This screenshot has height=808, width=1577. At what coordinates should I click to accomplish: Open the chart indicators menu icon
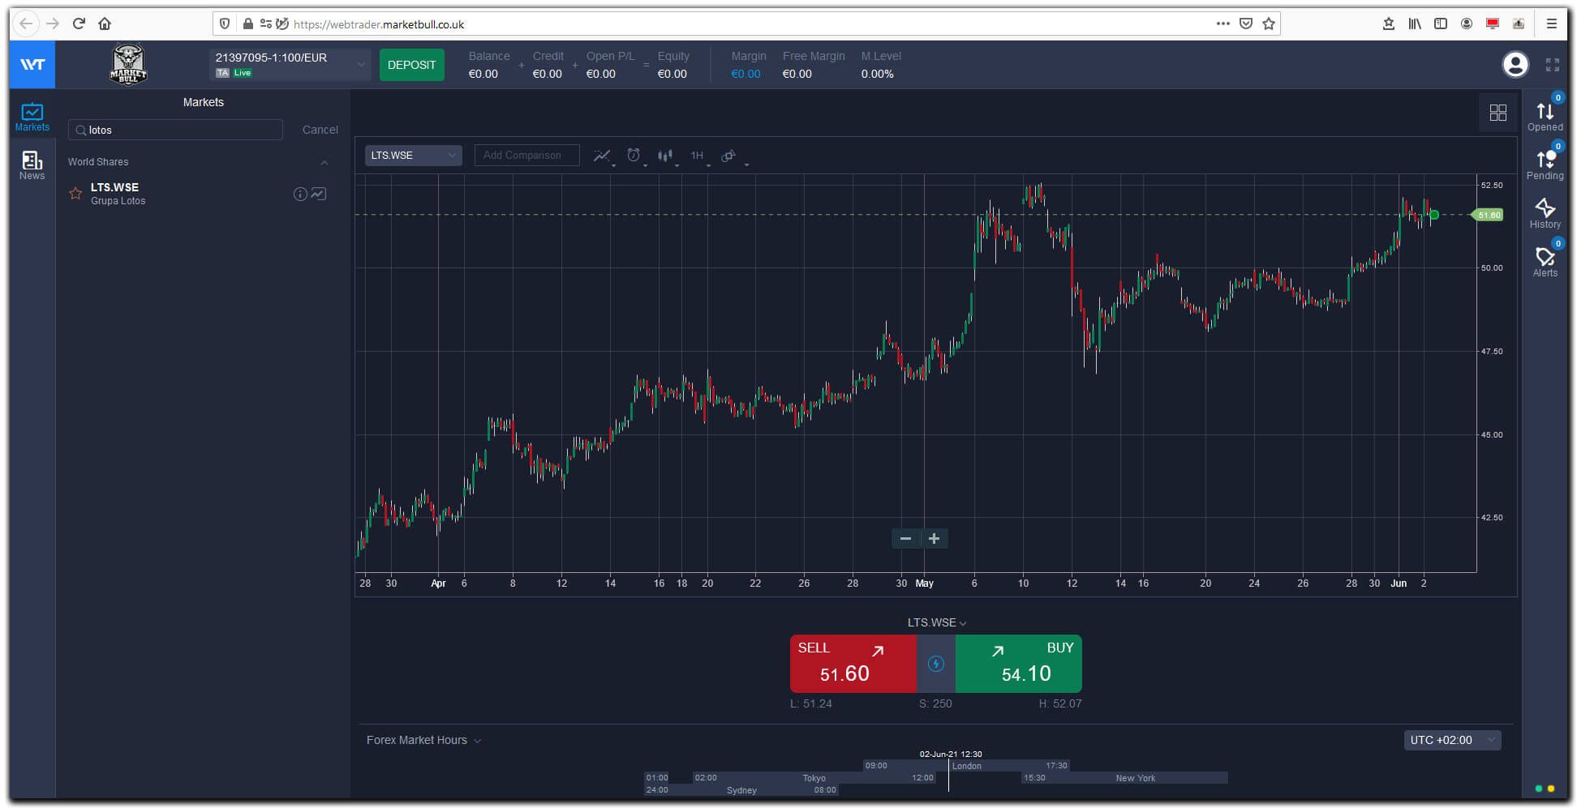[602, 156]
